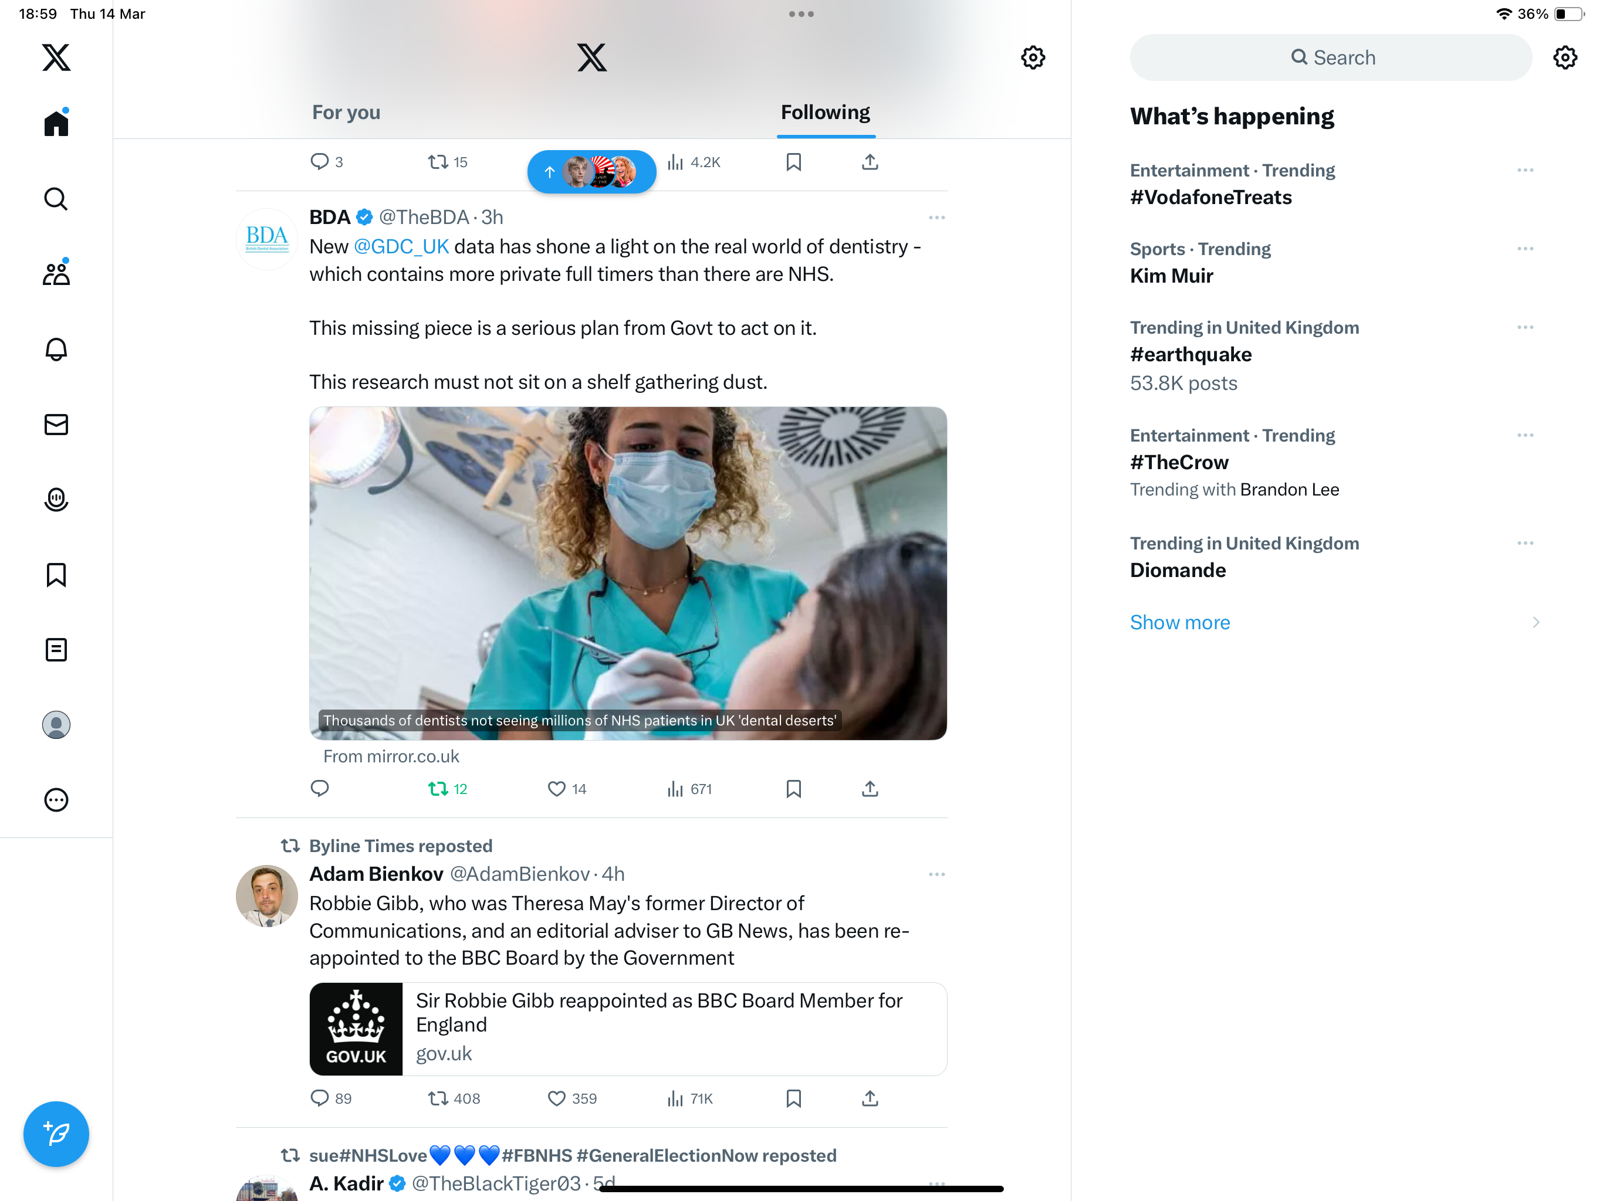Open the Bookmarks icon in sidebar
Viewport: 1603px width, 1201px height.
pos(56,575)
